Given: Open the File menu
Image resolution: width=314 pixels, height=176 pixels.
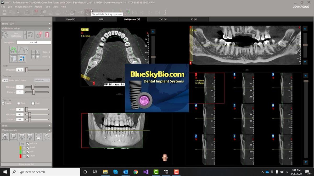Looking at the screenshot, I should click(3, 7).
